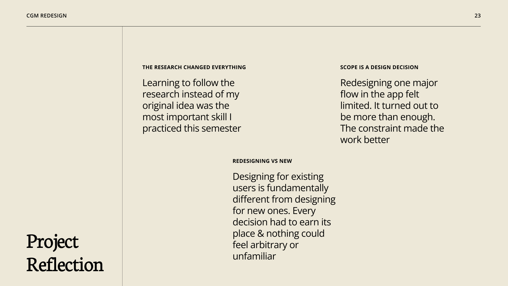Select heading THE RESEARCH CHANGED EVERYTHING
The height and width of the screenshot is (286, 508).
[x=194, y=67]
